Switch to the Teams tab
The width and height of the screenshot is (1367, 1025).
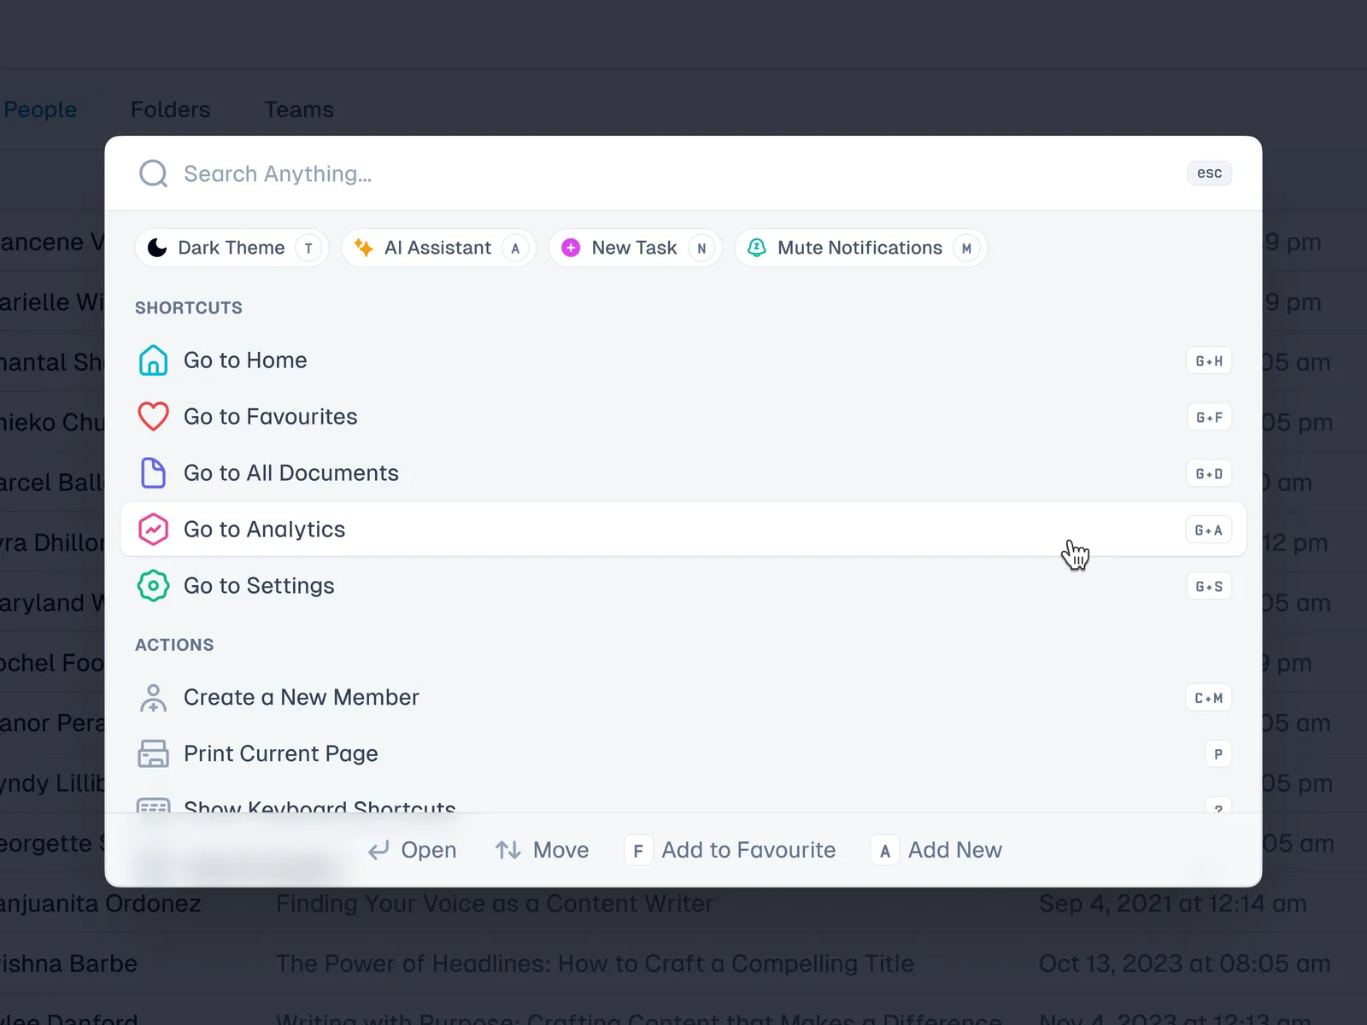coord(299,109)
